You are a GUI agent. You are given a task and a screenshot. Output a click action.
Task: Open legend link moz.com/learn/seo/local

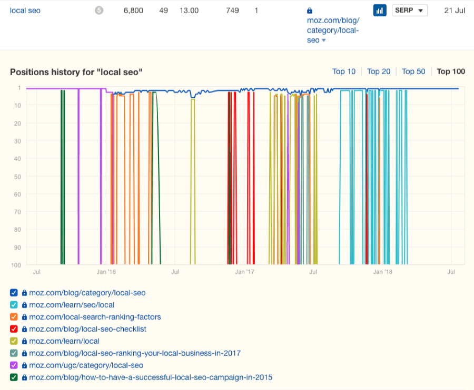[72, 305]
